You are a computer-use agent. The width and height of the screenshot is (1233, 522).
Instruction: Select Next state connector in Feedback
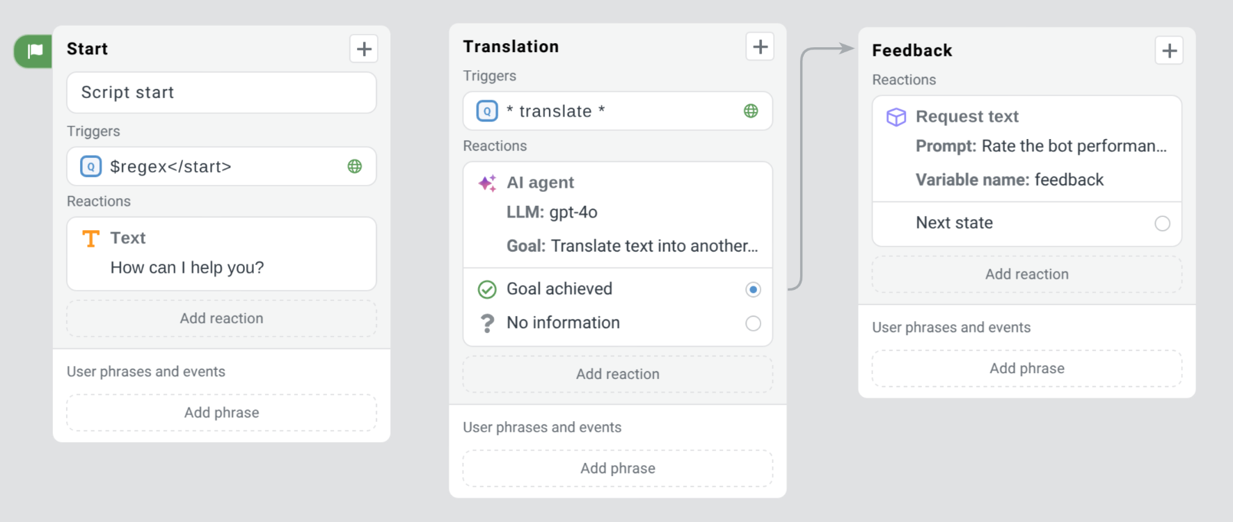pyautogui.click(x=1162, y=224)
